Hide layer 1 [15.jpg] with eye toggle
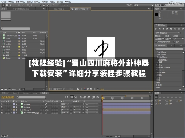 2,104
